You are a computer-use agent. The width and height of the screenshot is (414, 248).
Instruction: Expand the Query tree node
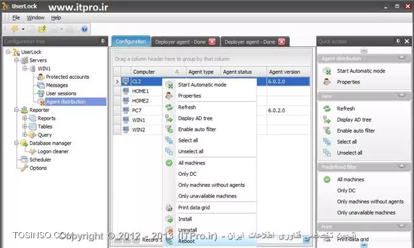pyautogui.click(x=24, y=135)
